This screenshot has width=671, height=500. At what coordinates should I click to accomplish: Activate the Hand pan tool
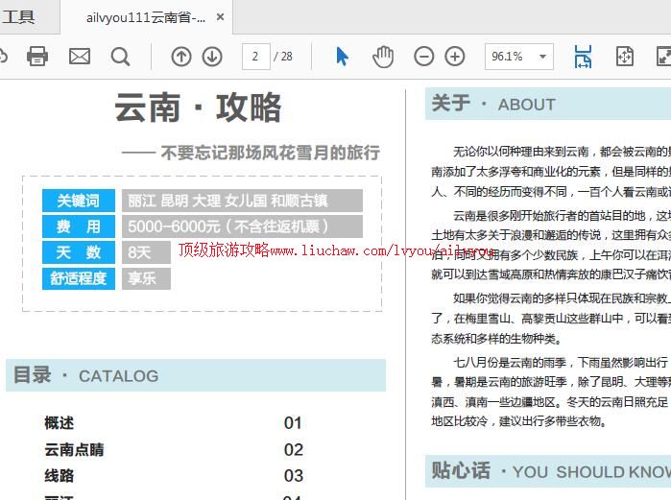383,57
